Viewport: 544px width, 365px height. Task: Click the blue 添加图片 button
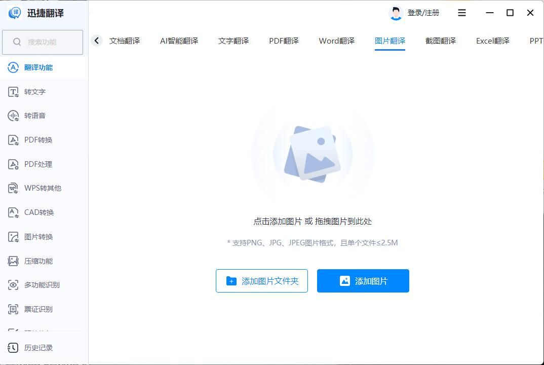pyautogui.click(x=363, y=281)
